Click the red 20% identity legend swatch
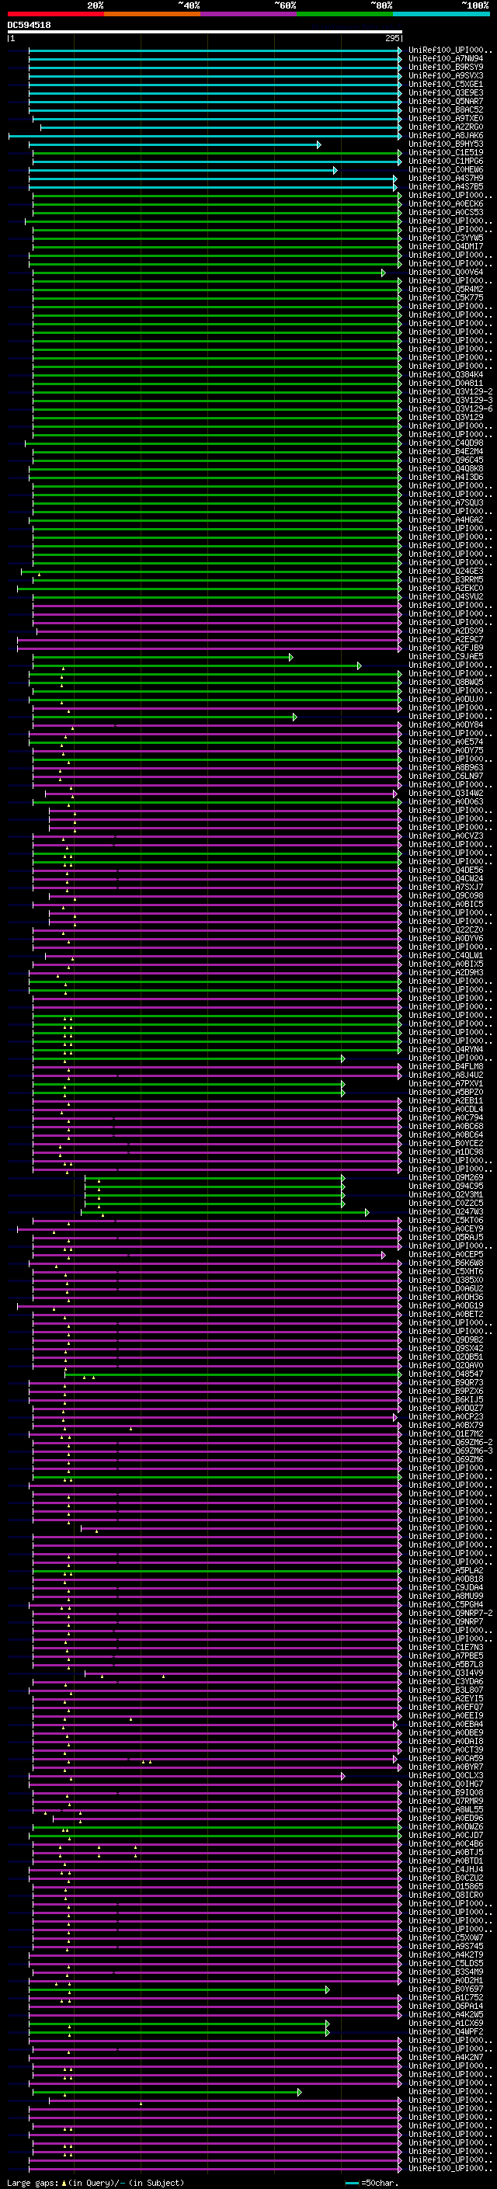Viewport: 497px width, 2189px height. coord(55,14)
